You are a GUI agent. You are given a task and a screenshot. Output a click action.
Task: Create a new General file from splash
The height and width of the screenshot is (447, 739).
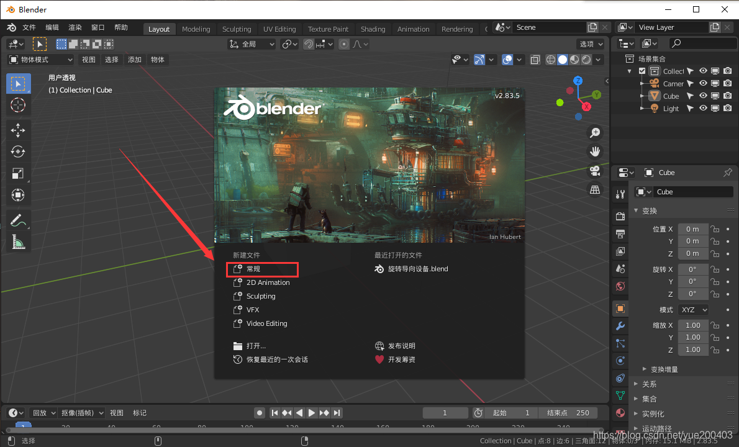[263, 269]
